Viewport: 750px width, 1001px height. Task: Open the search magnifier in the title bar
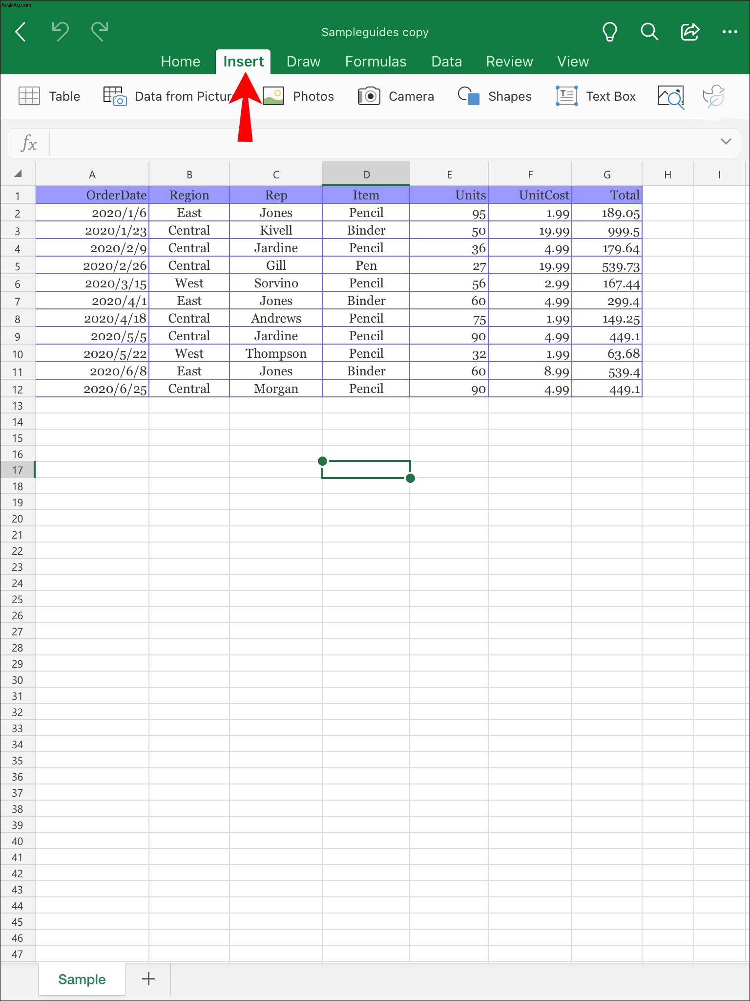(x=649, y=32)
